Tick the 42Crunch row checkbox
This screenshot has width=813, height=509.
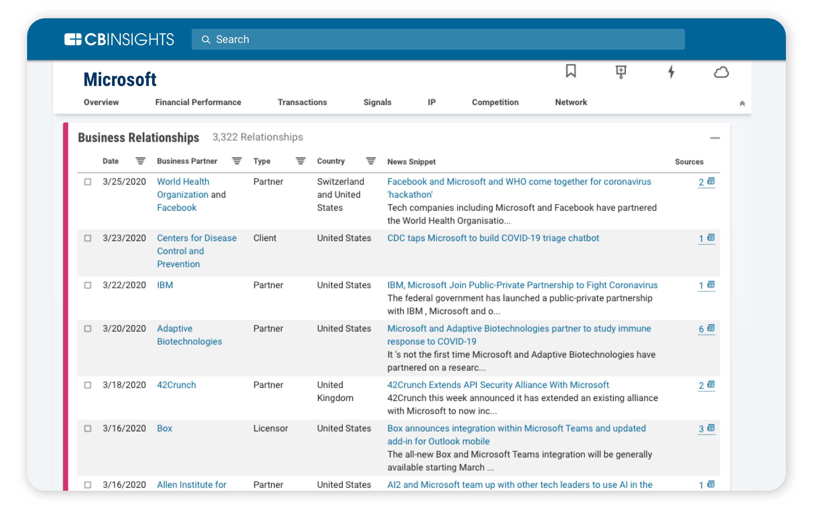(88, 385)
